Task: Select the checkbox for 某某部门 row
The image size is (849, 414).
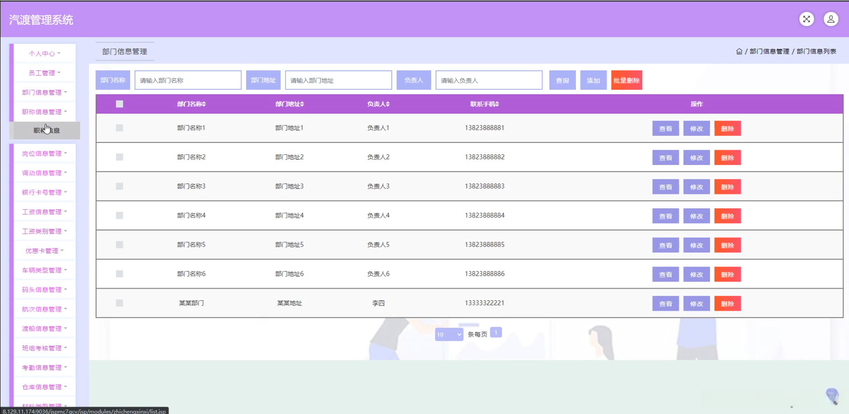Action: 120,303
